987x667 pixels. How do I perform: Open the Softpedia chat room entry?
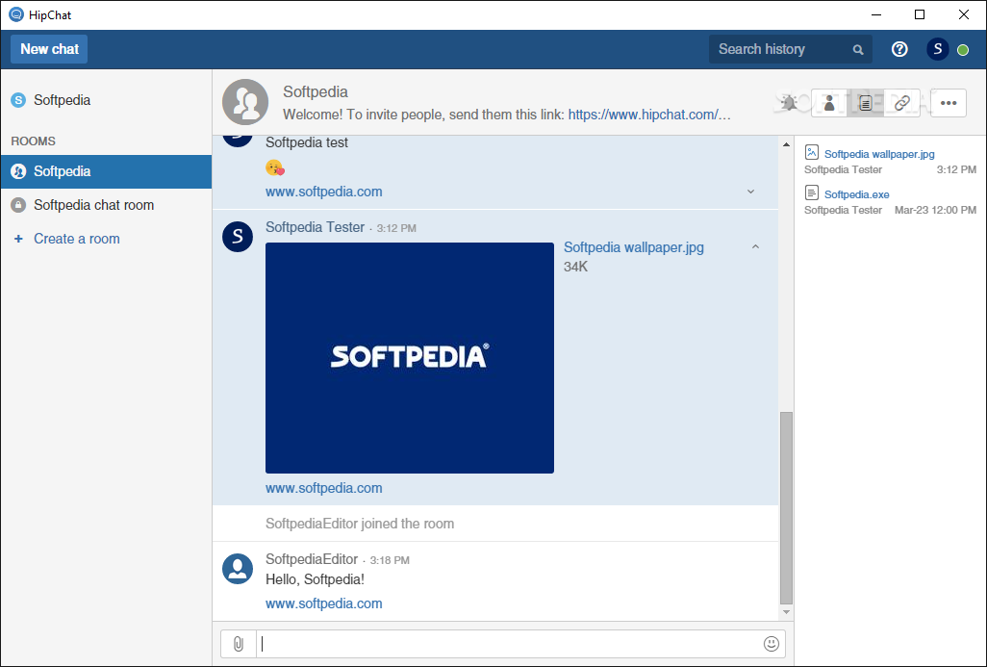coord(107,205)
